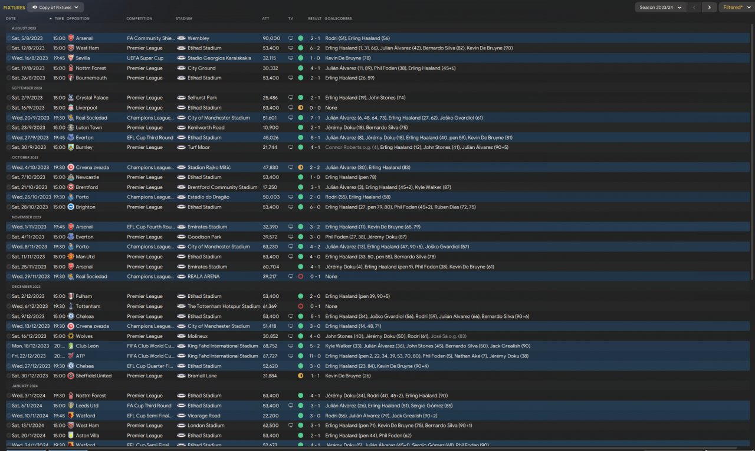Select the Club León badge

tap(71, 346)
